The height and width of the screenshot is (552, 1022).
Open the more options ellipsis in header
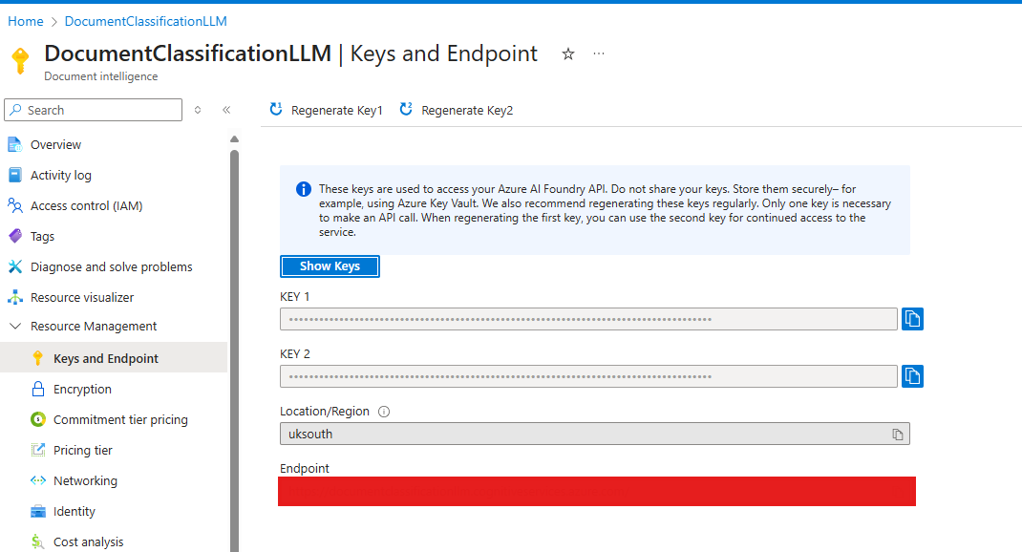[598, 53]
